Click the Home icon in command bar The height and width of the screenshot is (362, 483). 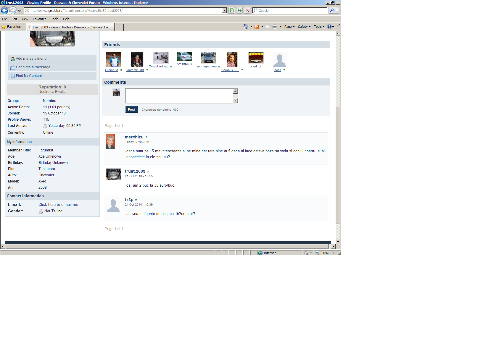[x=246, y=27]
